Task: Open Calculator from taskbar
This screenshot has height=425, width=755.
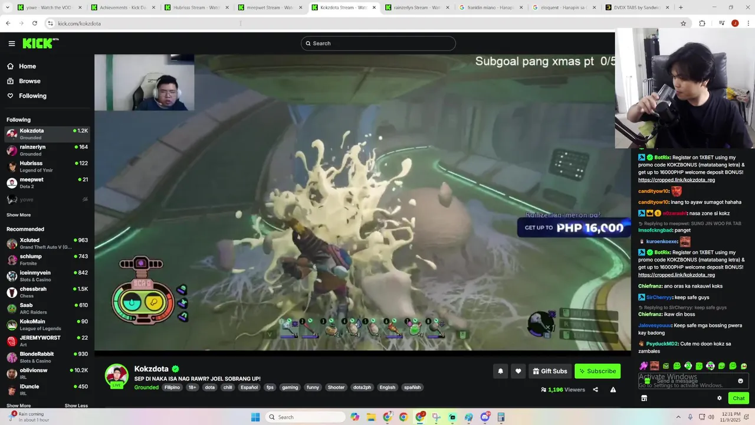Action: click(501, 417)
